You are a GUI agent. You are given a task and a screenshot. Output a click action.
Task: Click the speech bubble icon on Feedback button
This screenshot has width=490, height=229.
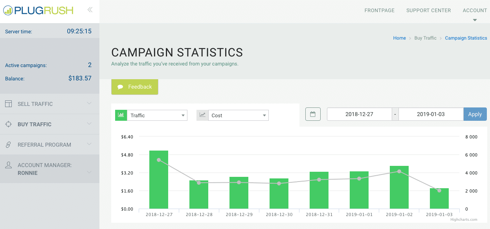[121, 87]
